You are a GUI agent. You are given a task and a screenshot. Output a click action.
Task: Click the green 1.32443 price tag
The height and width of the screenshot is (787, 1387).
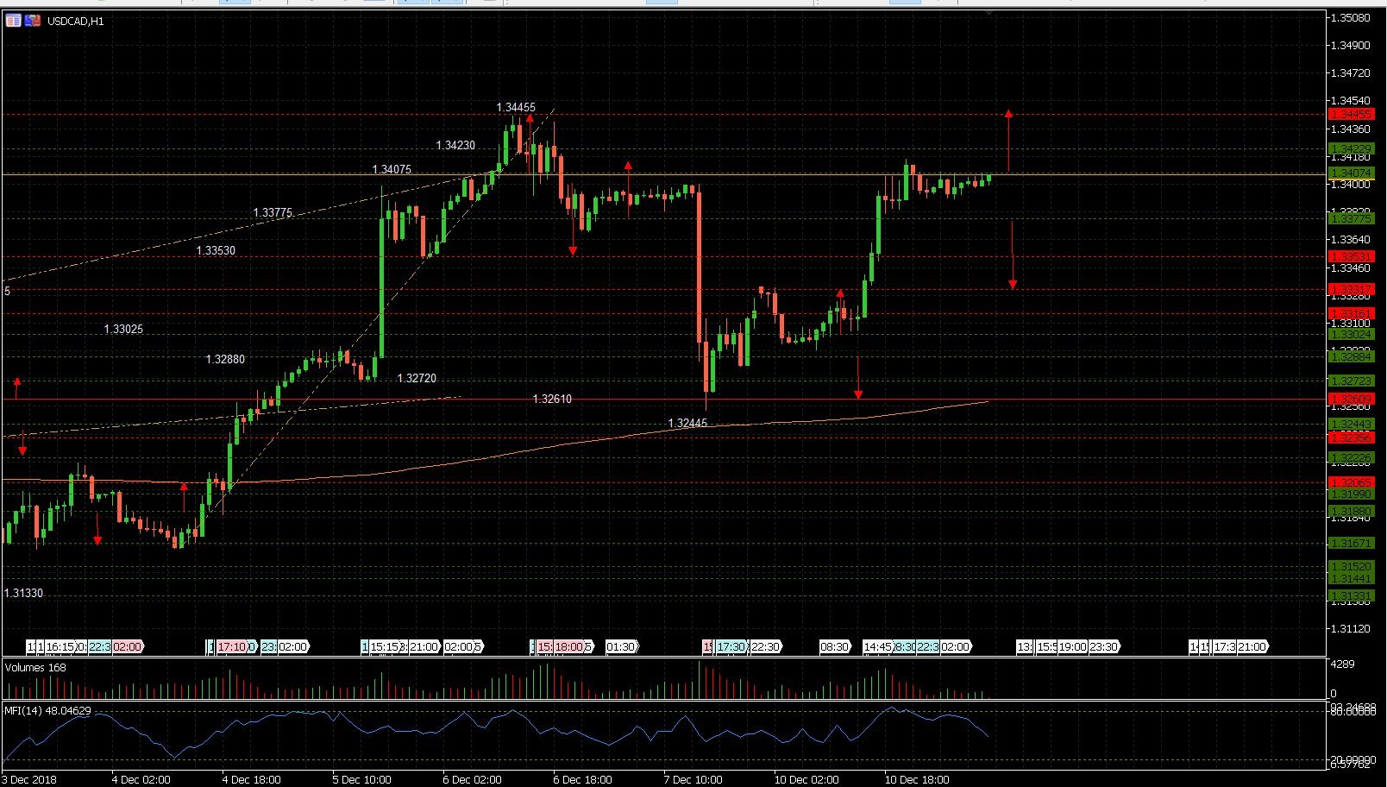(x=1352, y=424)
